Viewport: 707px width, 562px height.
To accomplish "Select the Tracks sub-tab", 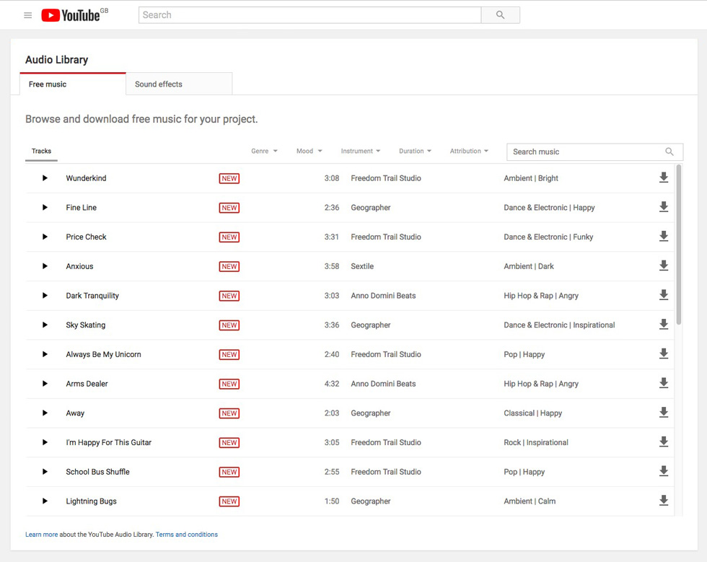I will [42, 152].
